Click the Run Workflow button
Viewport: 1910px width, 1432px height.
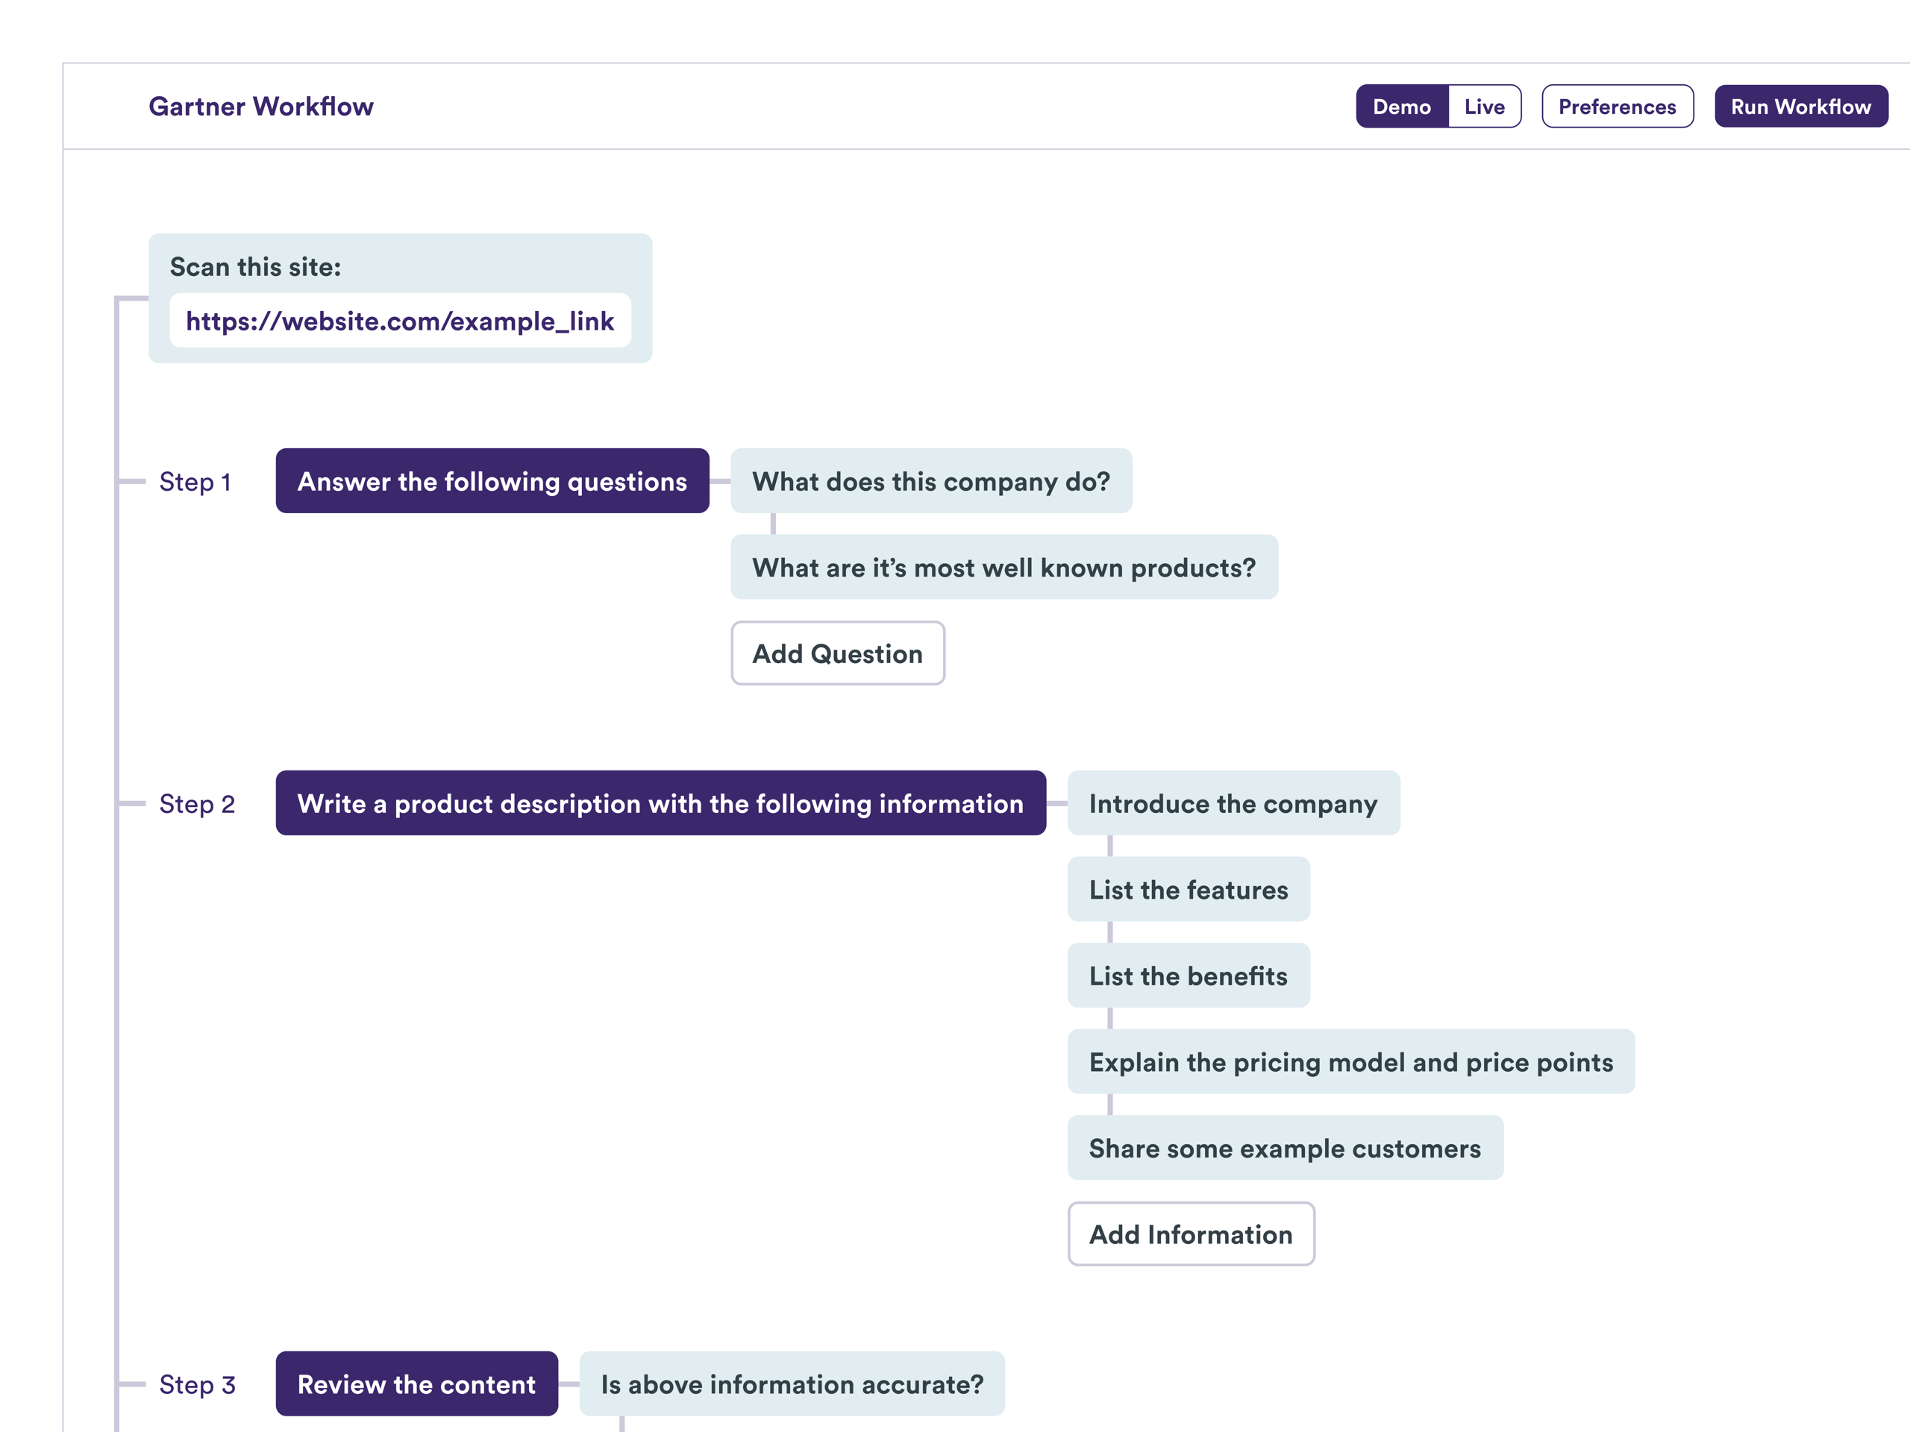[1800, 106]
